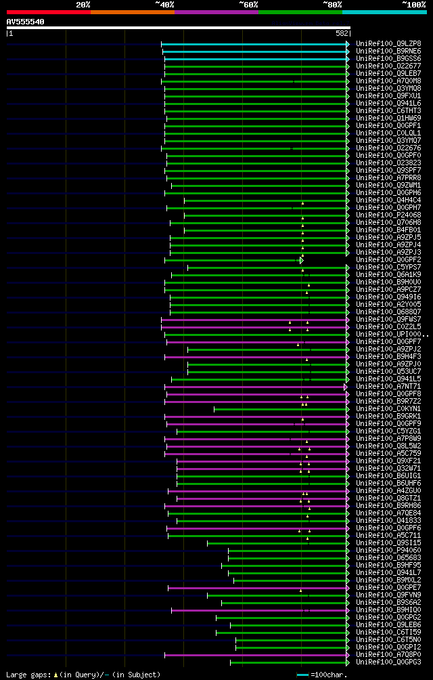Screen dimensions: 433x680
Task: Click the UniRef100_A9PCZ7 label
Action: [388, 289]
